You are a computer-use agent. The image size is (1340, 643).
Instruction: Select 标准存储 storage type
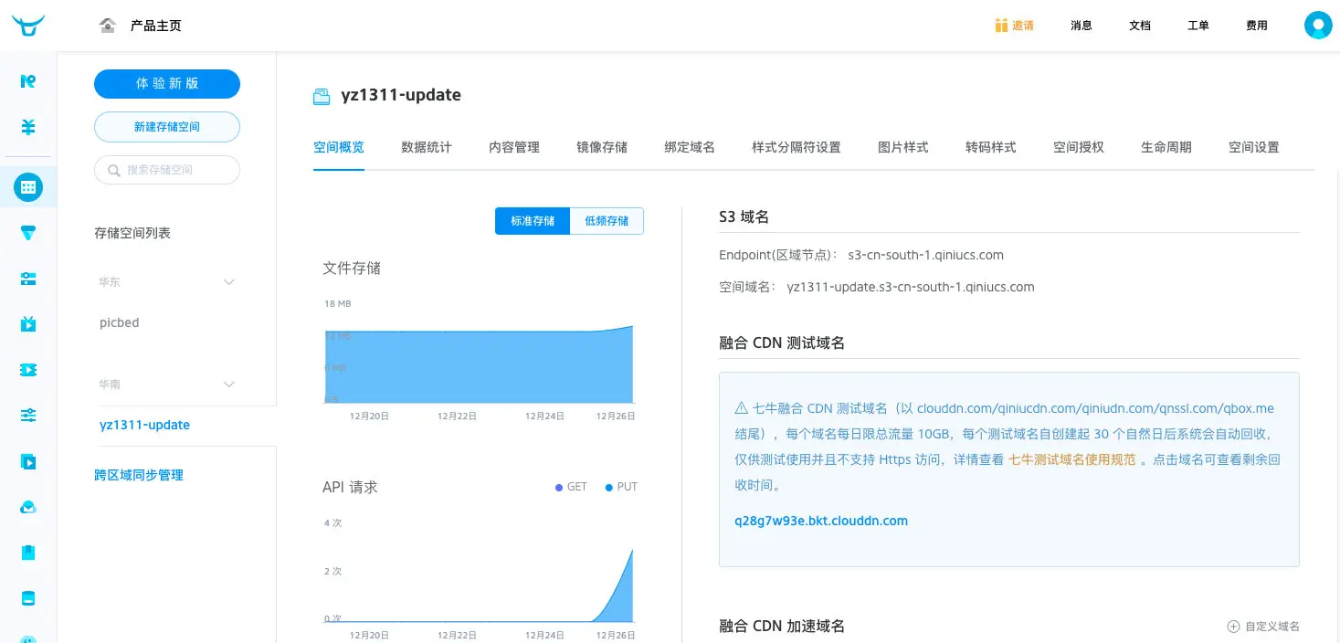[x=533, y=221]
